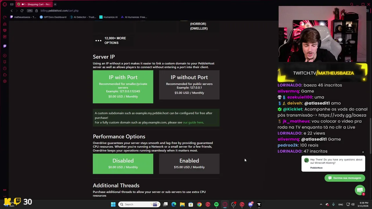Open the Player icon in sidebar
372x209 pixels.
tap(5, 55)
